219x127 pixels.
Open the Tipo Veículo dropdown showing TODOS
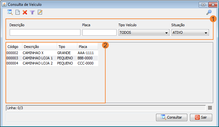(x=144, y=32)
